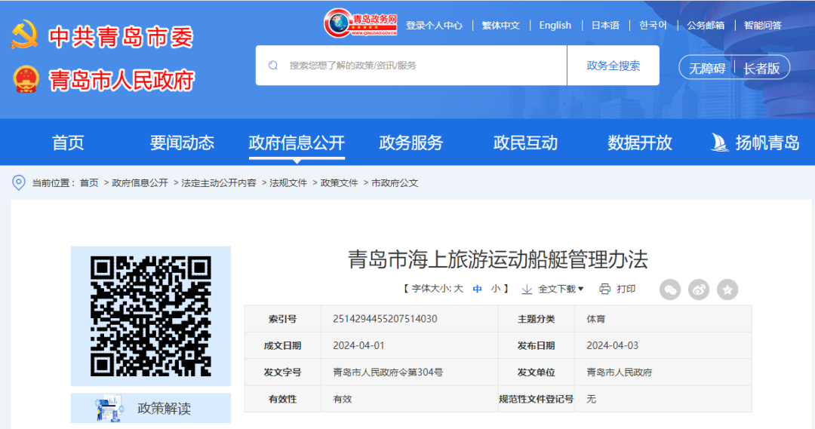Open the 政民互动 navigation tab
Image resolution: width=815 pixels, height=429 pixels.
click(x=525, y=142)
